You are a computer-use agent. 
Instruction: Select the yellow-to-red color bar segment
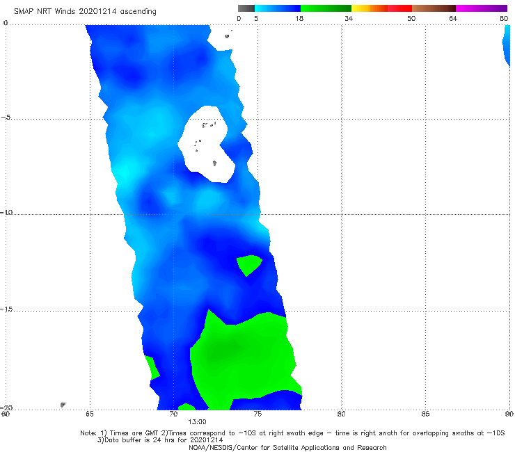pos(381,8)
